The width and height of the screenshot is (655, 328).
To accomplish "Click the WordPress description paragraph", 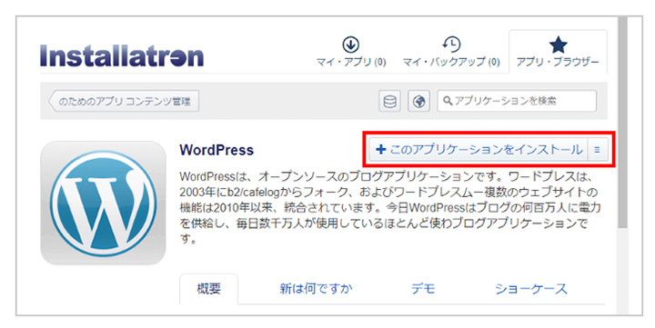I will click(390, 207).
